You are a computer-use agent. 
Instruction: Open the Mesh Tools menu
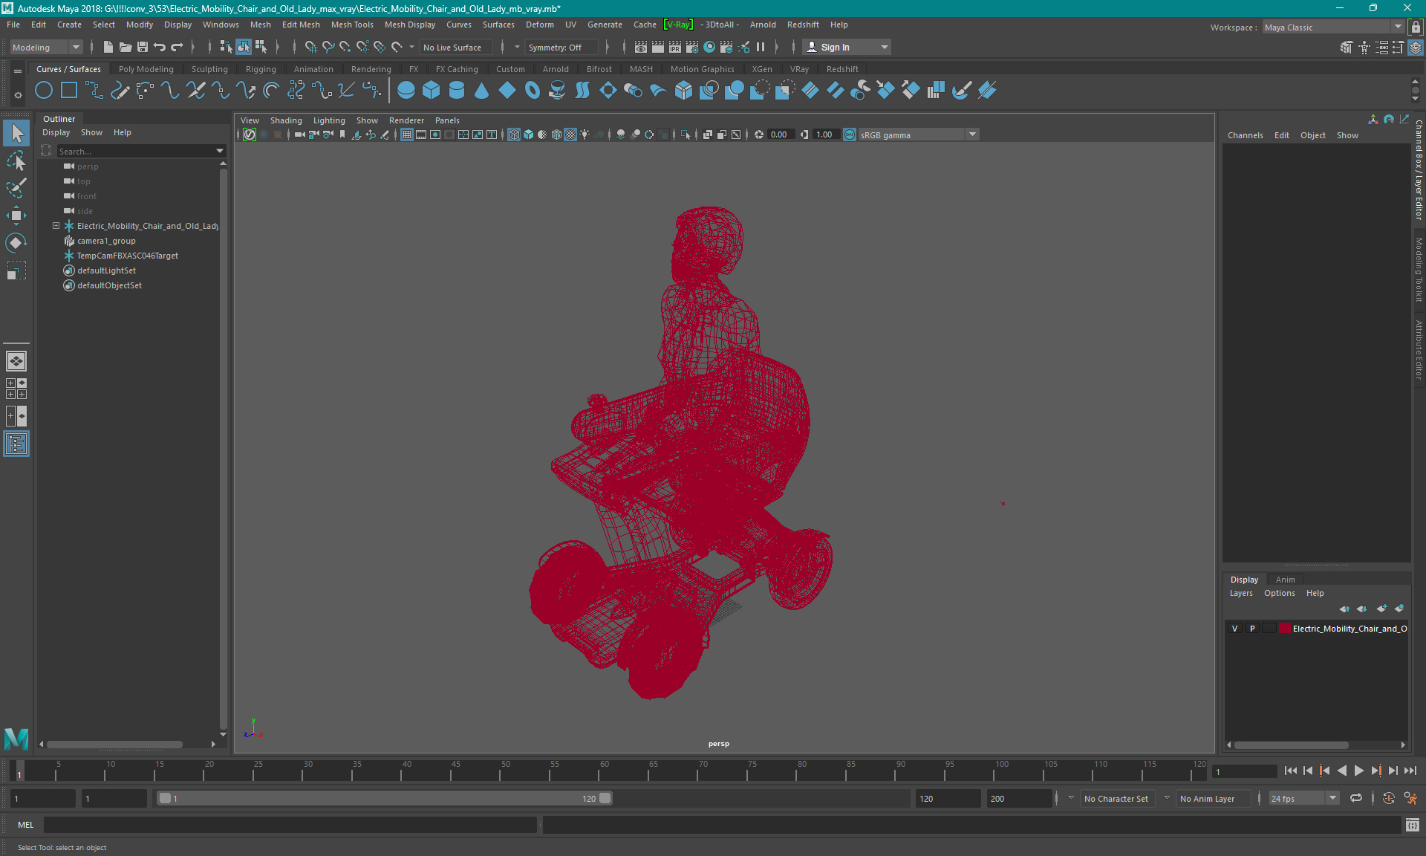pos(352,25)
